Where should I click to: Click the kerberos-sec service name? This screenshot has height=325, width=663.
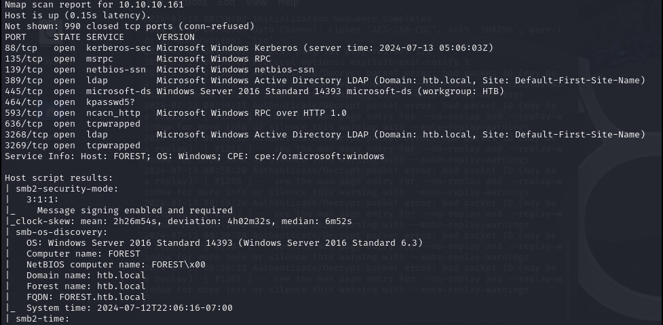pyautogui.click(x=118, y=47)
